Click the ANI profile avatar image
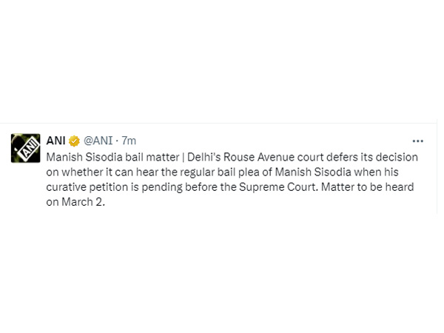Image resolution: width=444 pixels, height=333 pixels. coord(25,148)
